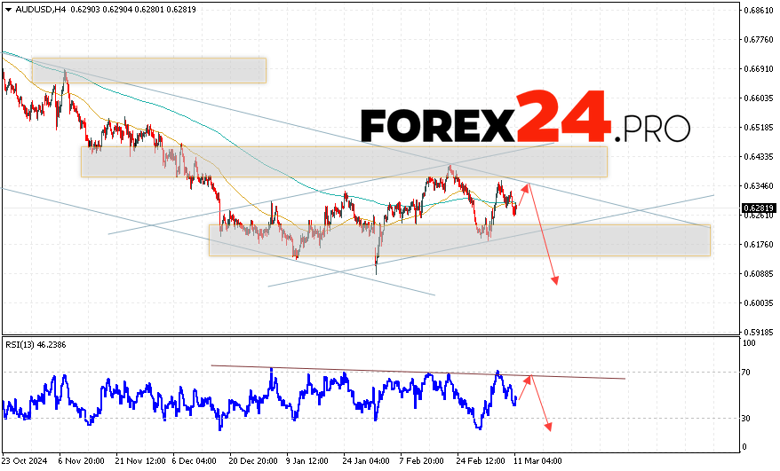Screen dimensions: 780x471
Task: Click the RSI 70 level label
Action: tap(749, 373)
